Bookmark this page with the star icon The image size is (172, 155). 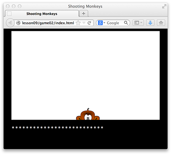78,23
